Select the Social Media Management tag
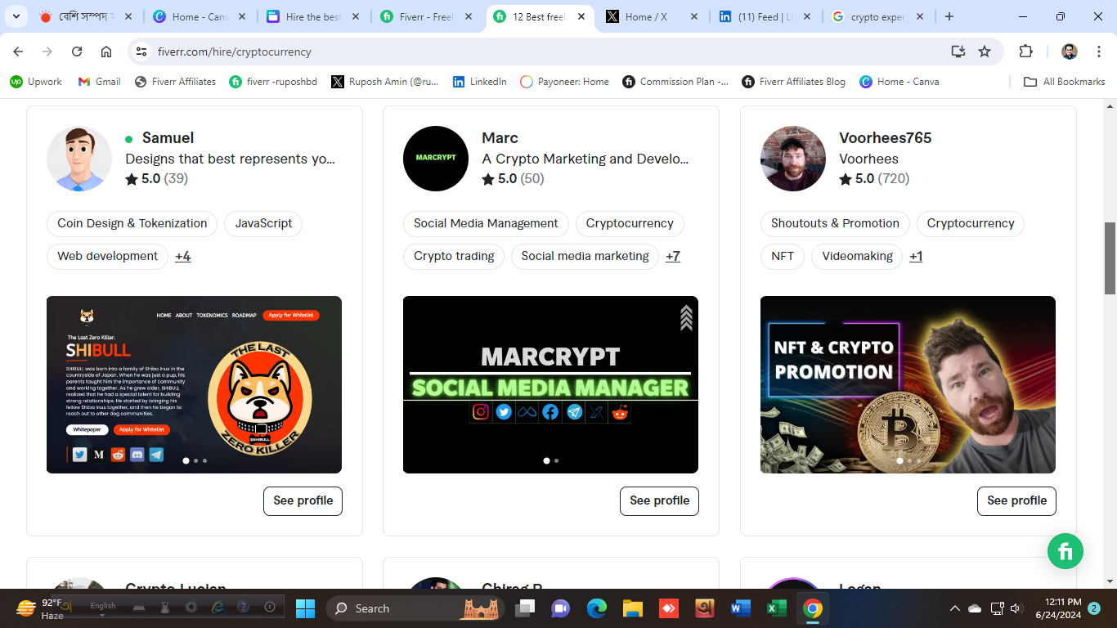Screen dimensions: 1117x628 486,223
